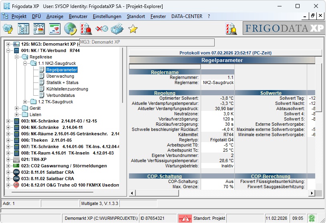Select Überwachung in the tree
The width and height of the screenshot is (326, 223).
[x=60, y=76]
